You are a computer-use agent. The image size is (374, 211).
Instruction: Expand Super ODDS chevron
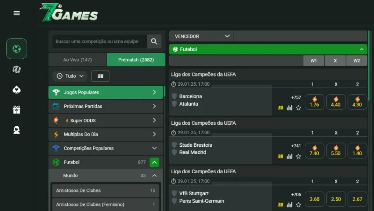pyautogui.click(x=154, y=120)
